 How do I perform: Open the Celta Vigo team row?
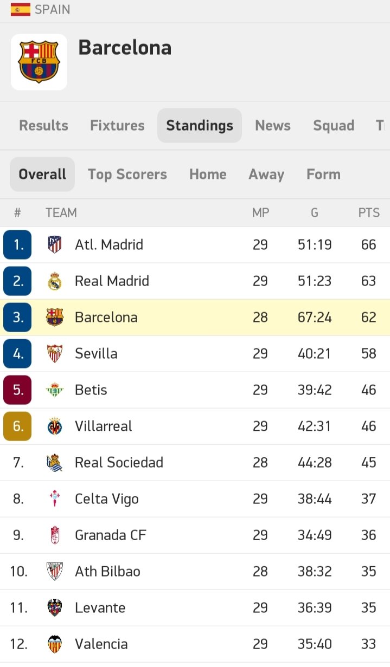point(195,499)
